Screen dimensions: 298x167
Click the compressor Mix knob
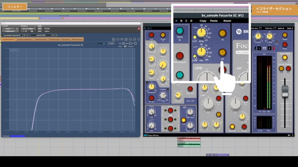tap(163, 79)
